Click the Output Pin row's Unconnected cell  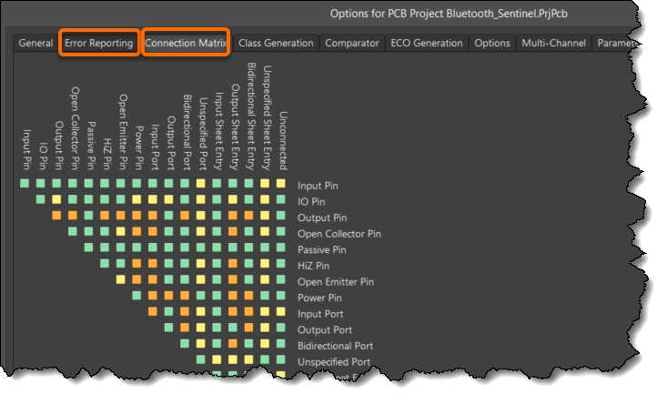[281, 217]
